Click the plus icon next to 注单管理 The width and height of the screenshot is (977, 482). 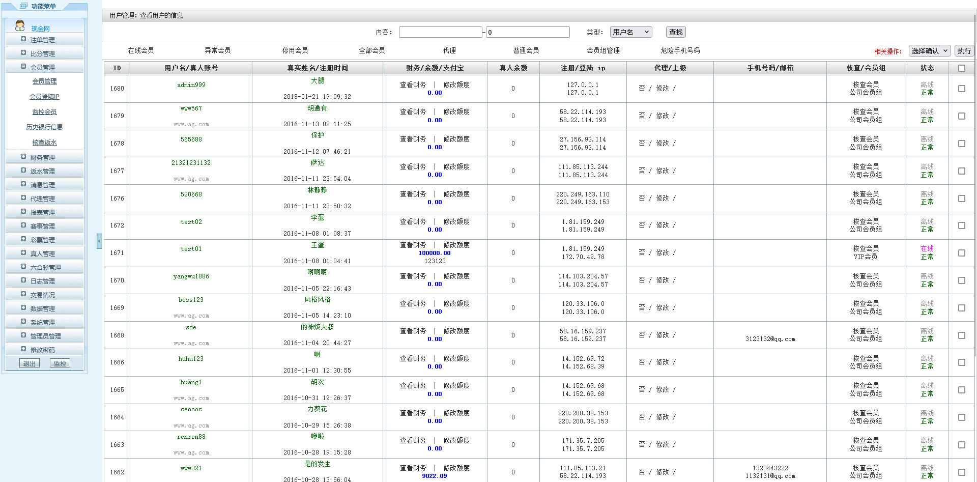point(23,39)
